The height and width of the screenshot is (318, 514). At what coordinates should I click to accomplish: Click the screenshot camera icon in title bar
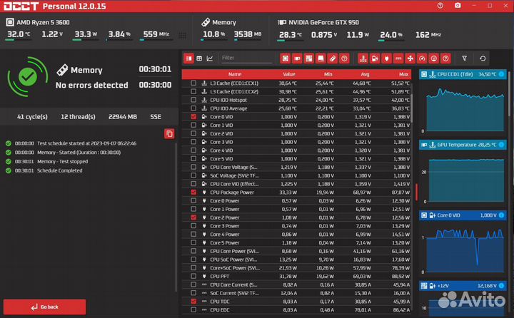tap(458, 6)
